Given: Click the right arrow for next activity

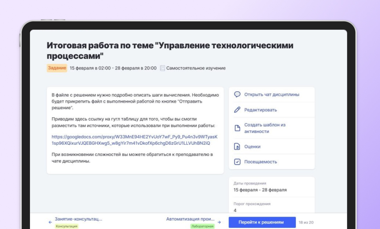Looking at the screenshot, I should [219, 222].
